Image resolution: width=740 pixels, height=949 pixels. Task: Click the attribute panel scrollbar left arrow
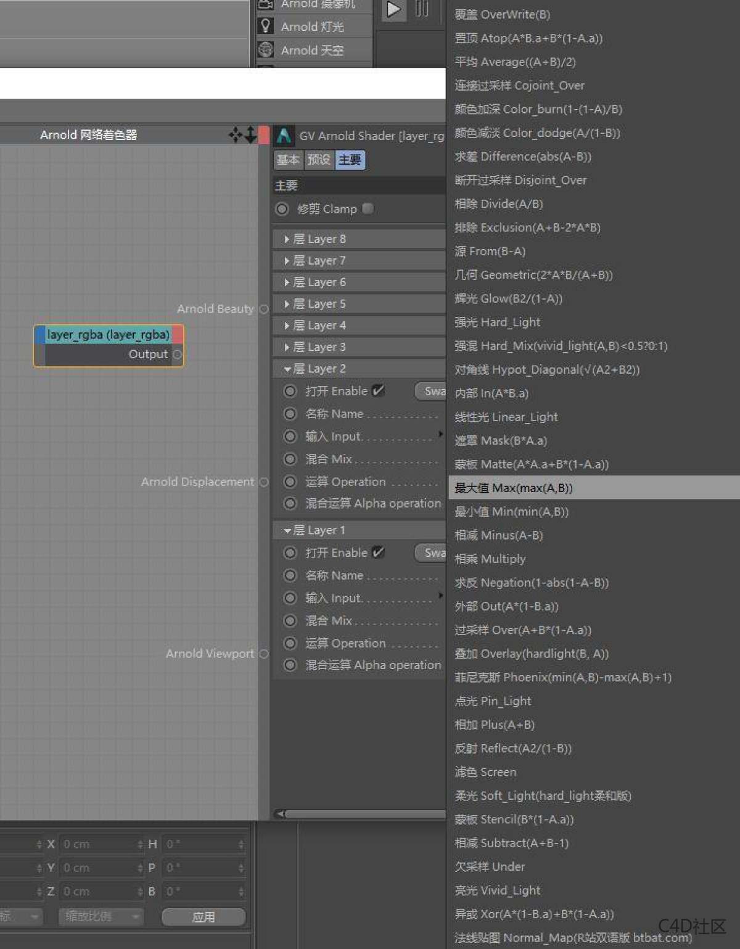pos(281,814)
